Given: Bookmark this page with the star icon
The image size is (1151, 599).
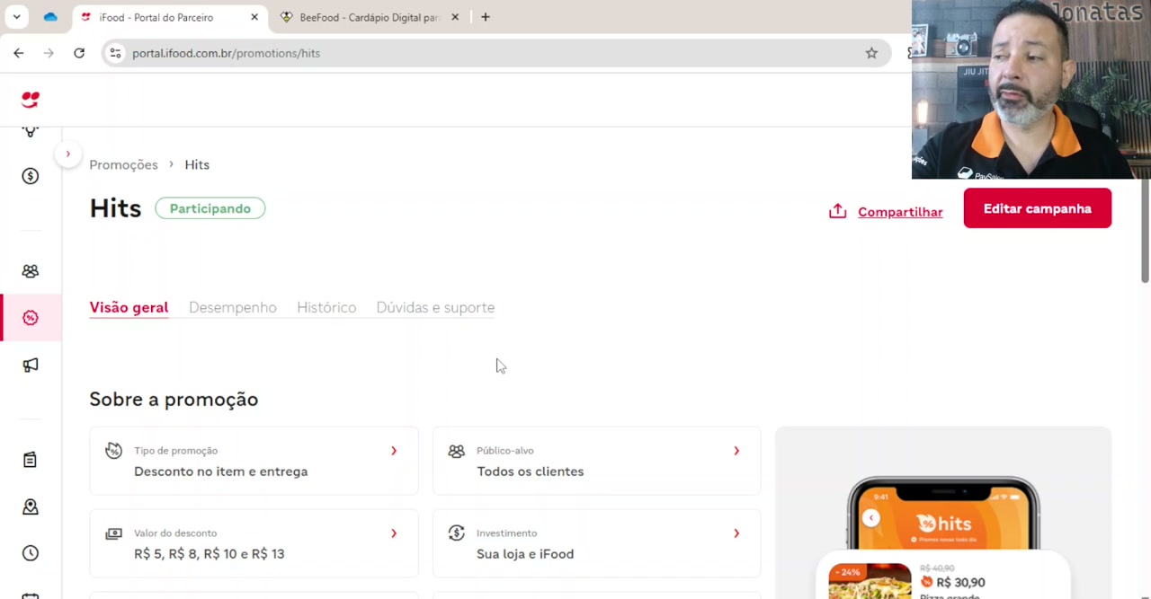Looking at the screenshot, I should (x=871, y=53).
